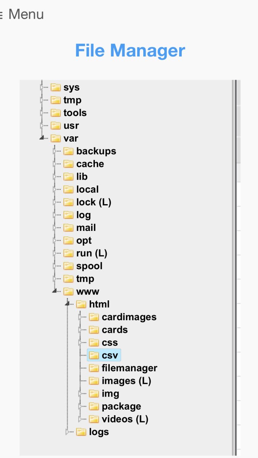The width and height of the screenshot is (258, 458).
Task: Expand the cache folder arrow
Action: point(55,164)
